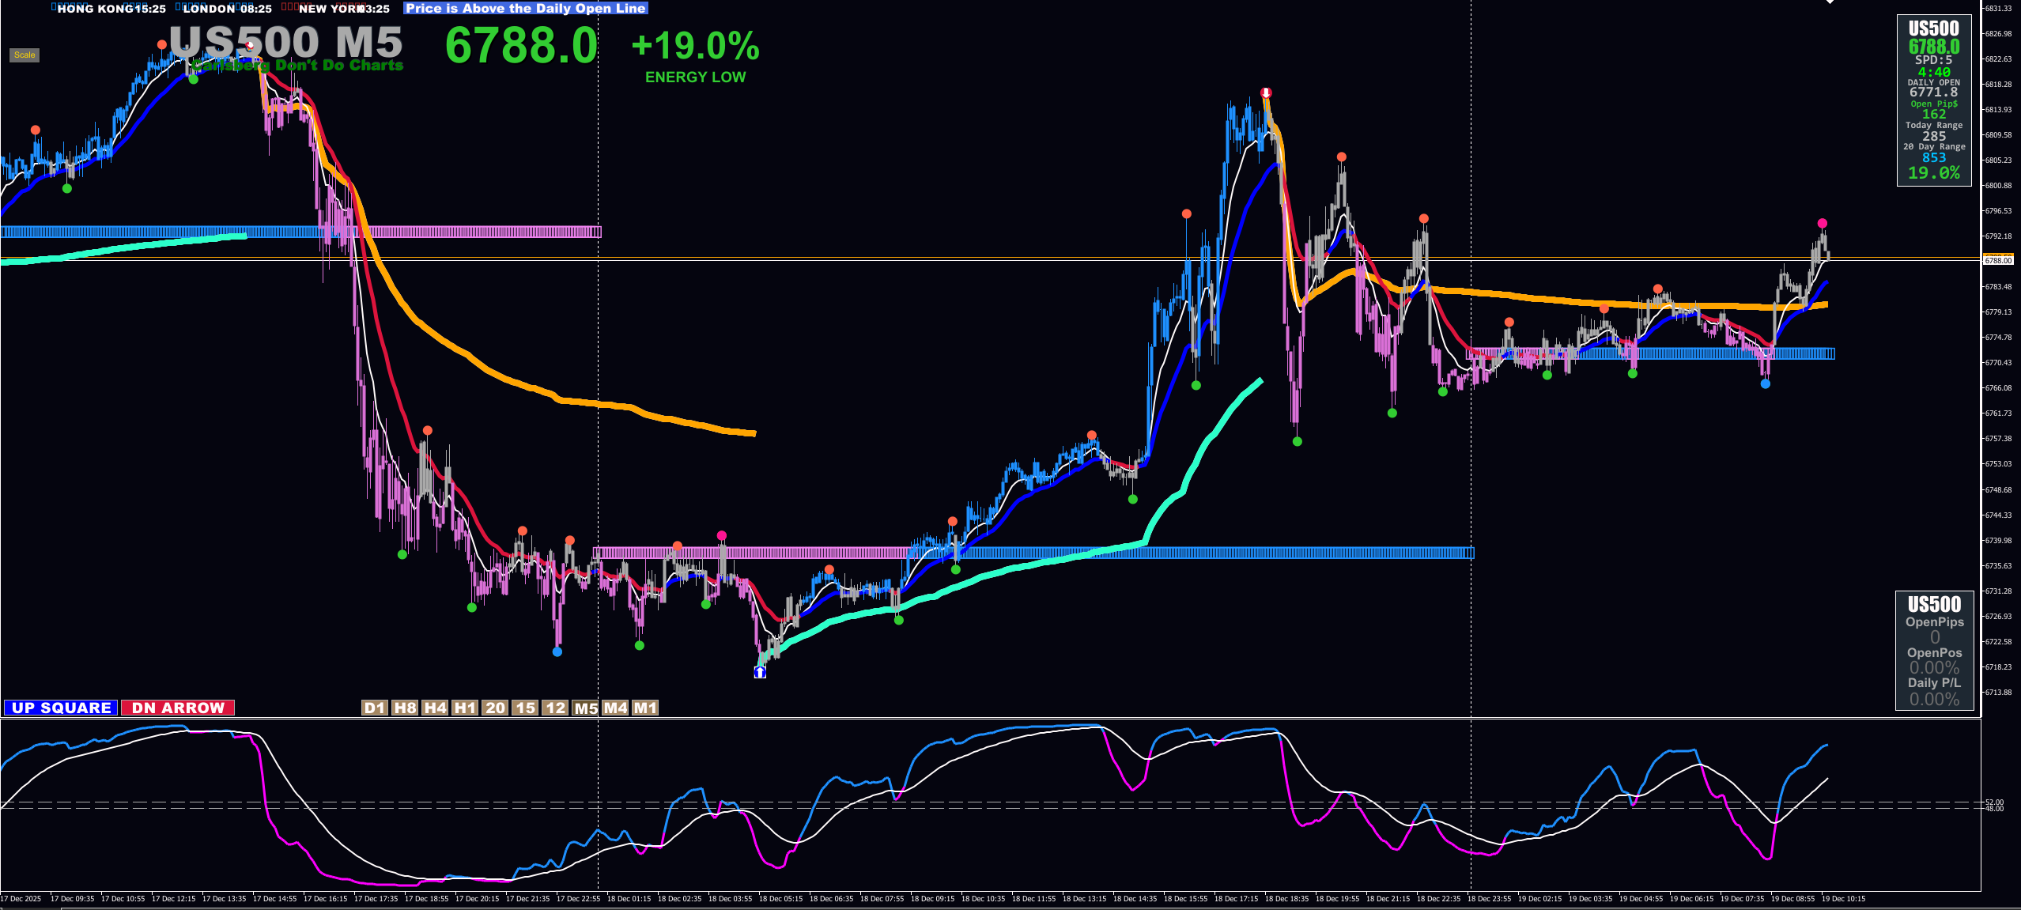The height and width of the screenshot is (910, 2021).
Task: Toggle the UP SQUARE signal button
Action: click(61, 708)
